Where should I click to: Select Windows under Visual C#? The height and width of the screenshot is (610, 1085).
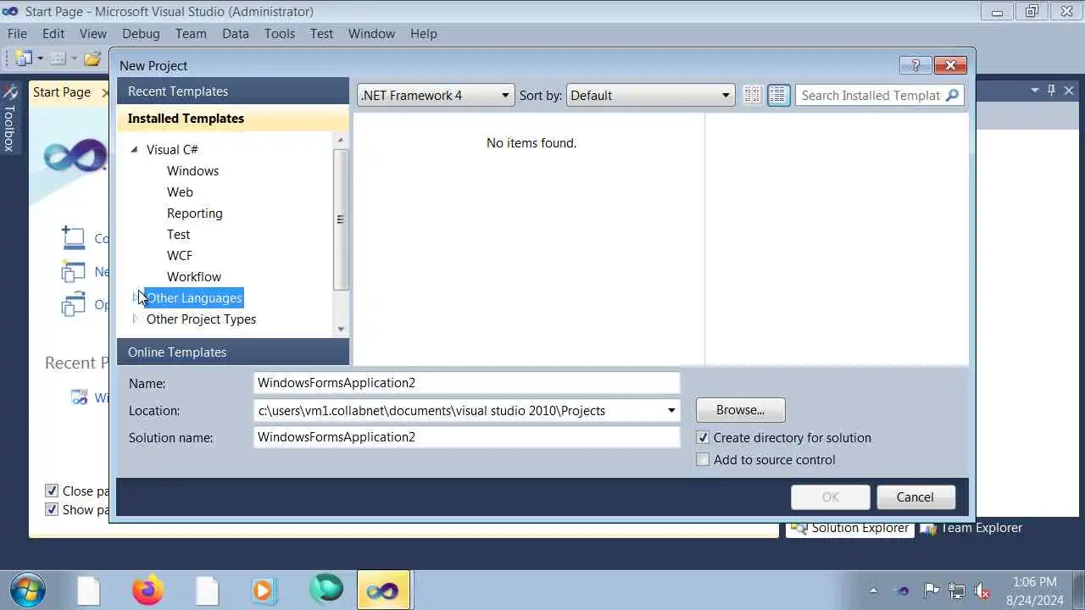(x=192, y=170)
